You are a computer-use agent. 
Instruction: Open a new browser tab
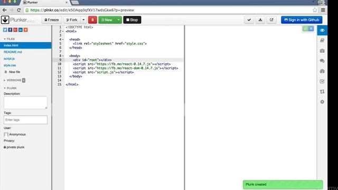pos(75,2)
